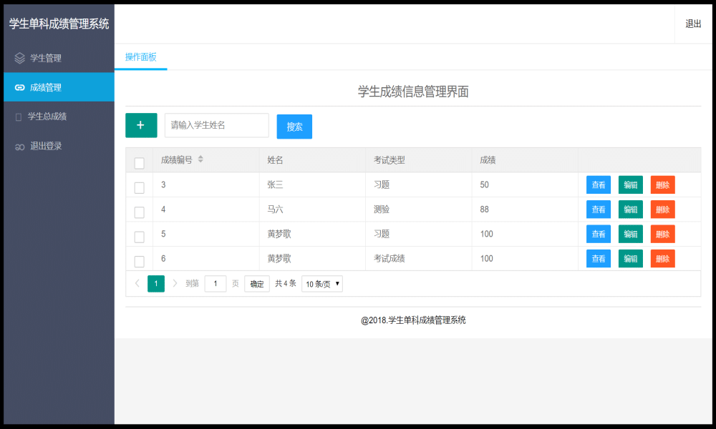
Task: Check the box for score number 5
Action: pos(140,237)
